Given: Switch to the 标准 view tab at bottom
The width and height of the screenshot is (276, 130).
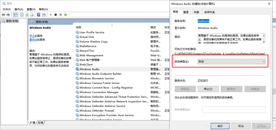Looking at the screenshot, I should coord(41,123).
